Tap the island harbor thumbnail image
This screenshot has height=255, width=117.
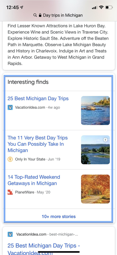click(95, 150)
